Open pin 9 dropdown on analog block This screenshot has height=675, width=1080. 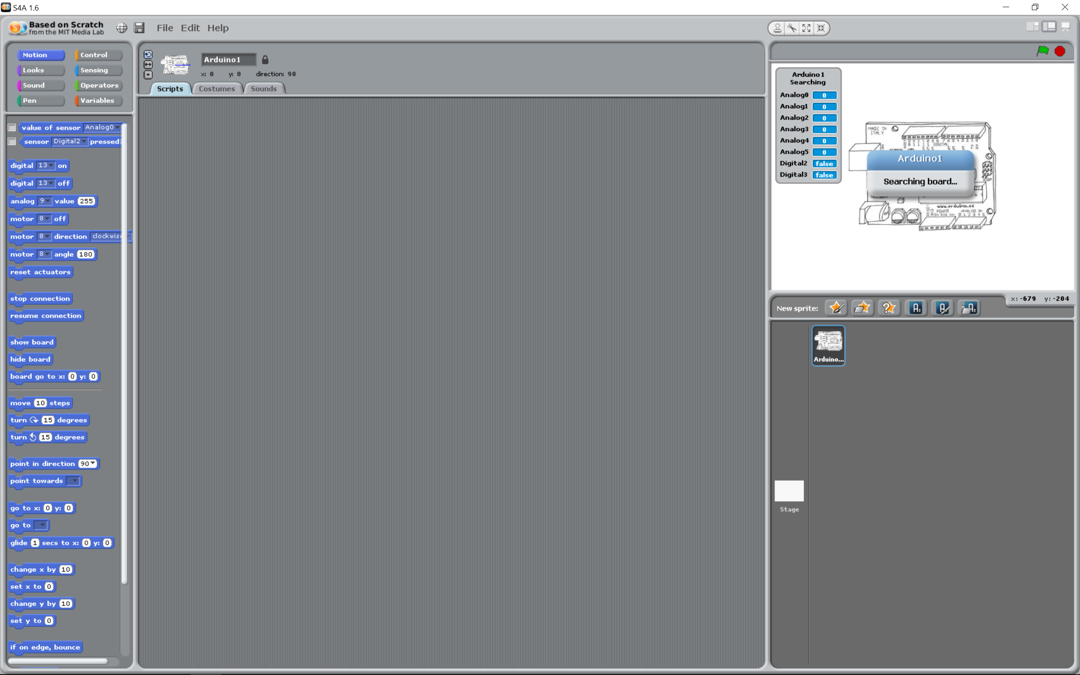point(45,201)
